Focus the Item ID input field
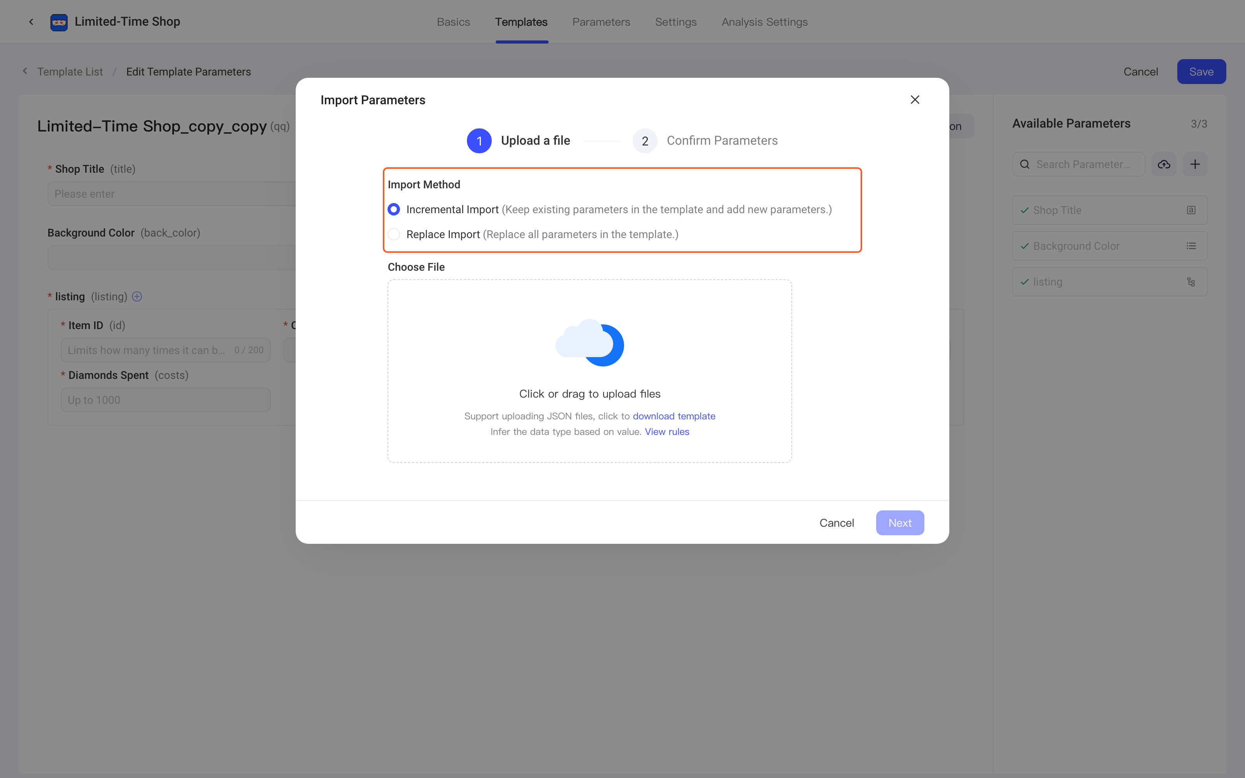 (x=166, y=350)
